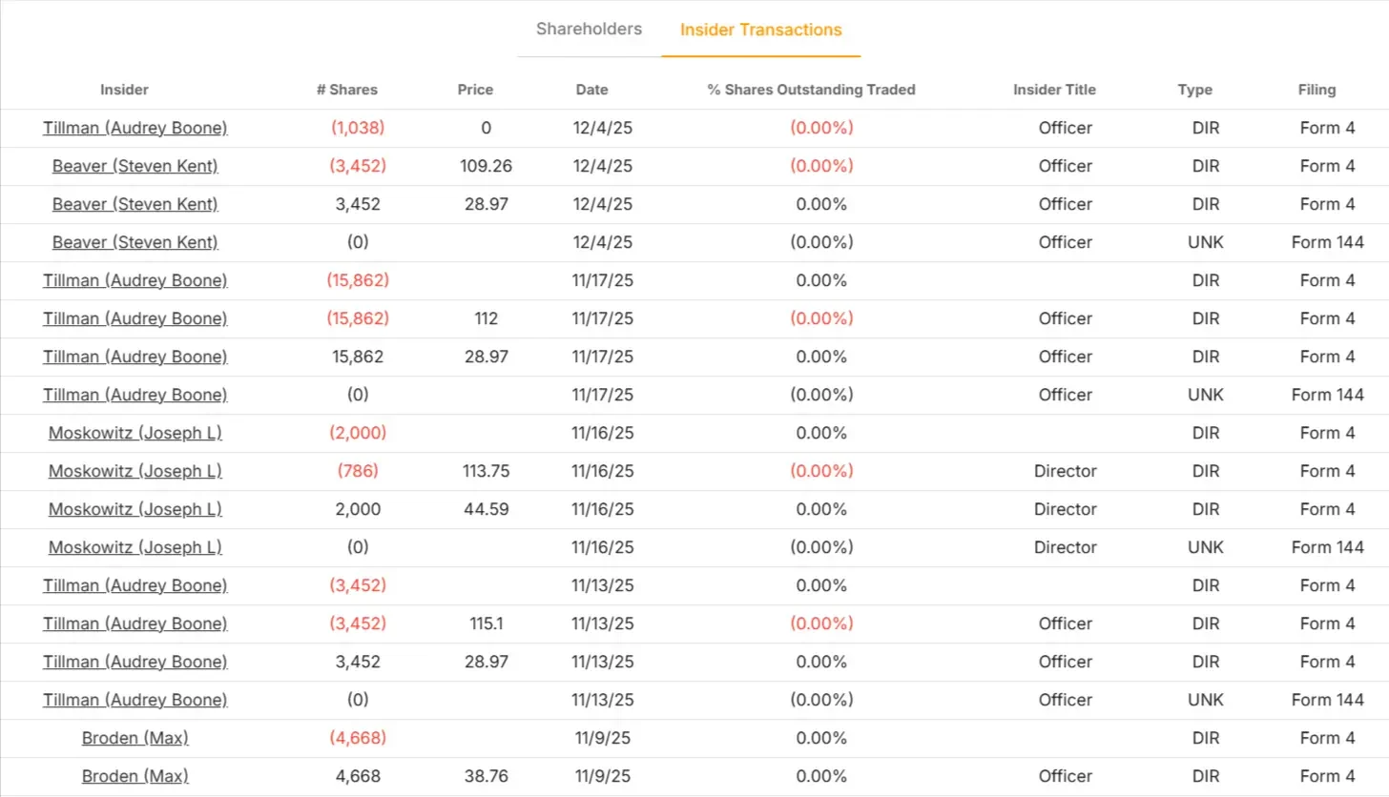The width and height of the screenshot is (1389, 797).
Task: Open Beaver (Steven Kent) from the Form 144 row
Action: click(135, 242)
